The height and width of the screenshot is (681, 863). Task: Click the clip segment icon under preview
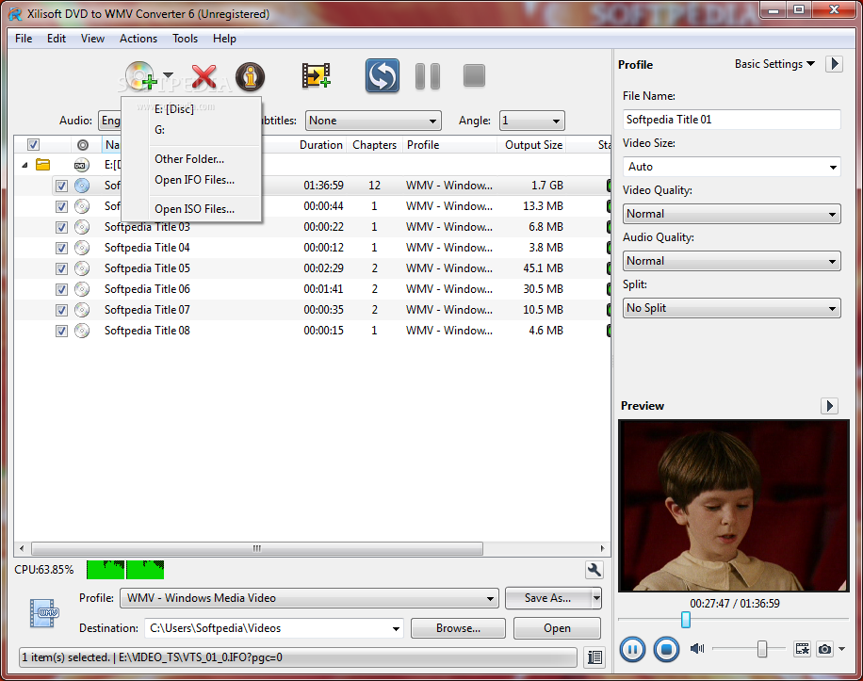click(803, 649)
